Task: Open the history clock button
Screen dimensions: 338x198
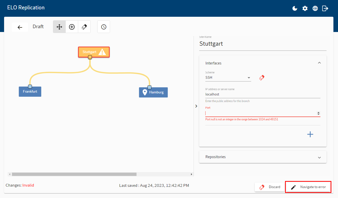Action: tap(104, 27)
